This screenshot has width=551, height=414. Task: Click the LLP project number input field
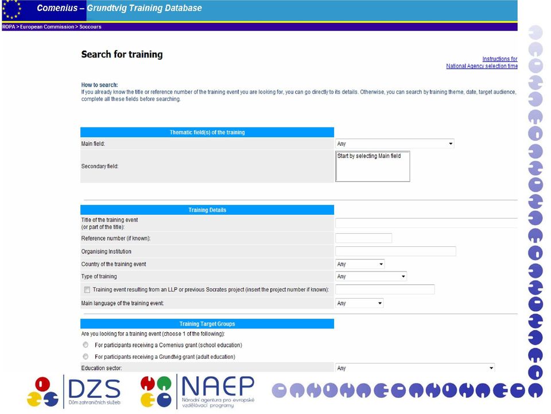click(x=385, y=289)
